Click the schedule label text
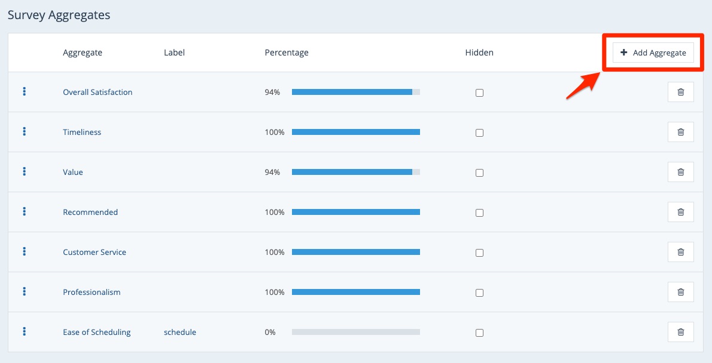Viewport: 712px width, 363px height. 179,332
